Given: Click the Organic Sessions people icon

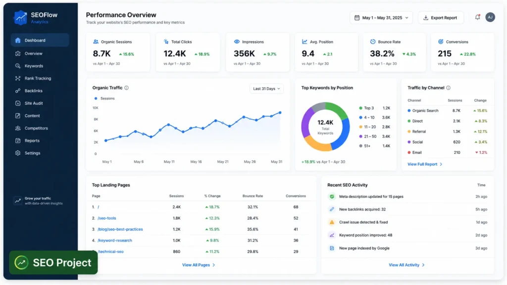Looking at the screenshot, I should (96, 42).
